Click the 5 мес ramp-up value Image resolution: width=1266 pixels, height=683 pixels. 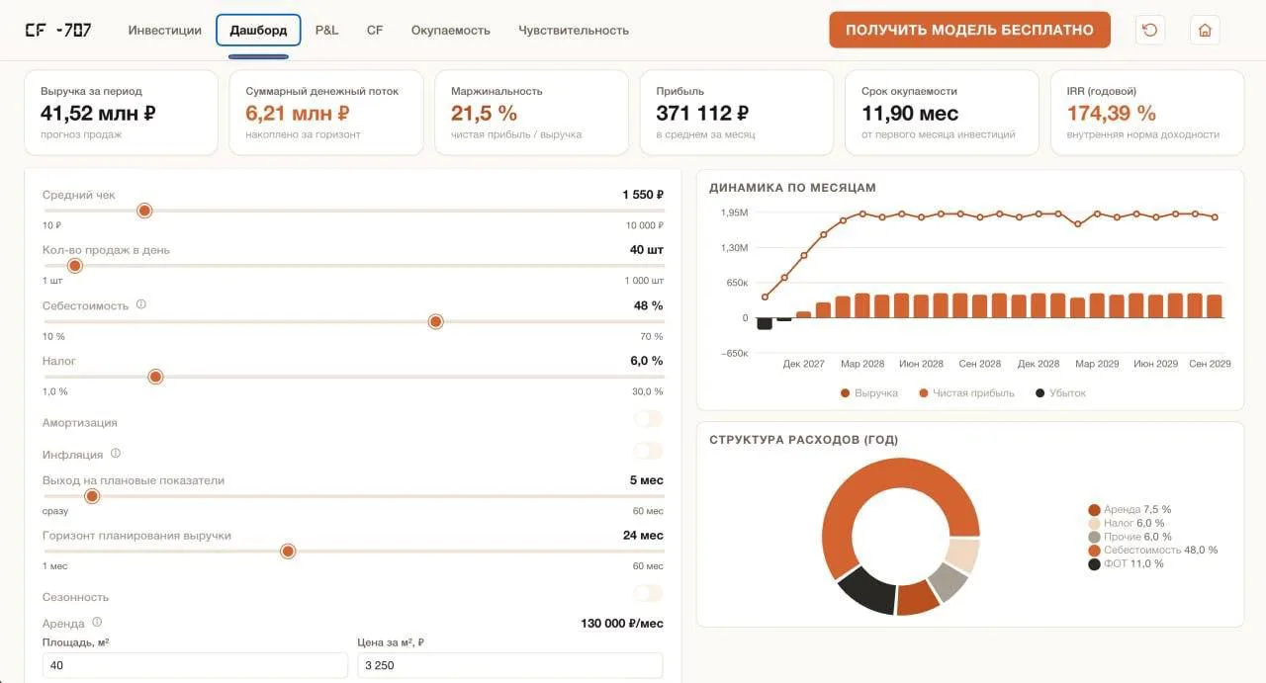coord(647,480)
